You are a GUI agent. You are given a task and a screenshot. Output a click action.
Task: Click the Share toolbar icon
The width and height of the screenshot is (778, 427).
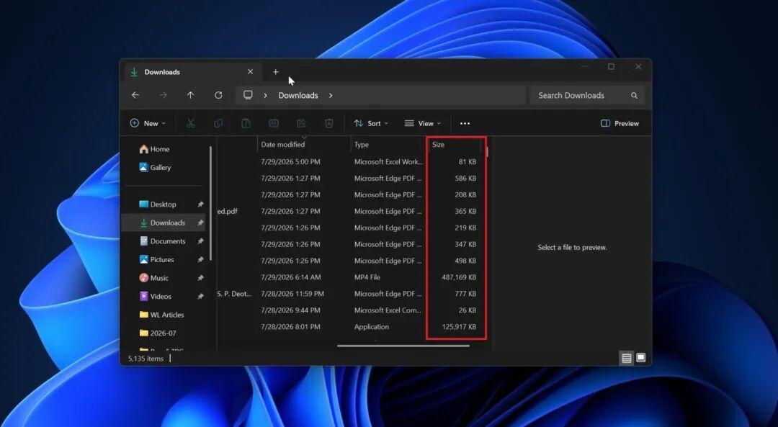(x=301, y=123)
